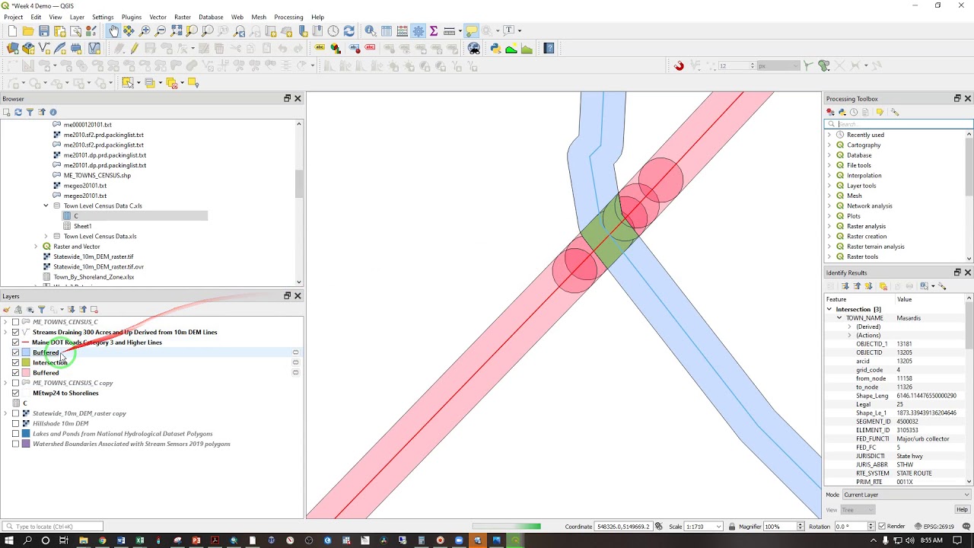Collapse Town Level Census Data C.xls node
This screenshot has height=548, width=974.
coord(46,205)
